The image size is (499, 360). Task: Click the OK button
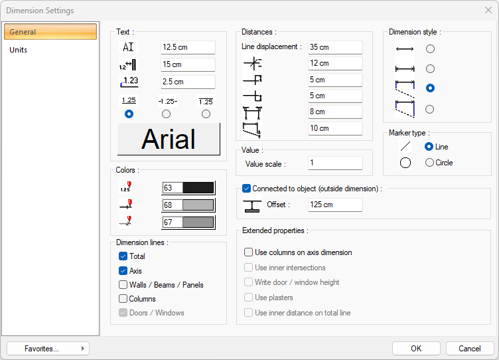click(416, 349)
